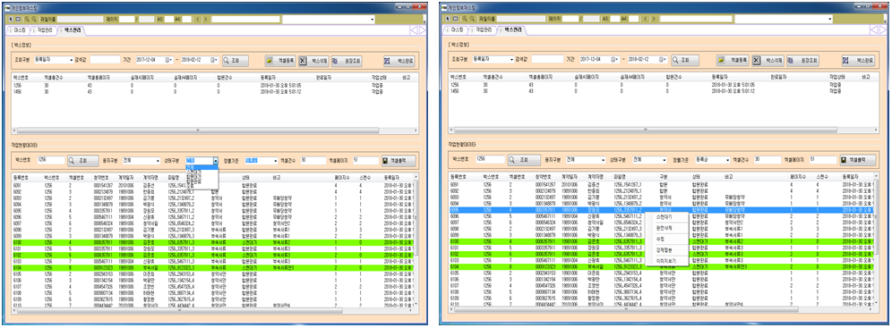Click 등록일자 column header in right window upper table
Image resolution: width=892 pixels, height=328 pixels.
[719, 76]
